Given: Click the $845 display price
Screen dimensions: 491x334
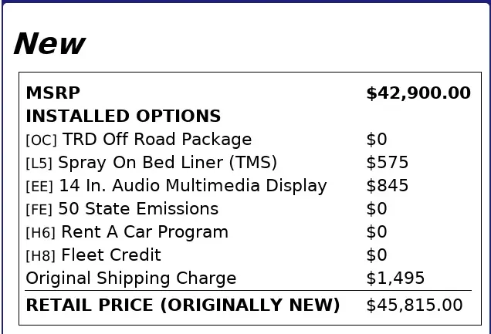Looking at the screenshot, I should click(x=388, y=186).
